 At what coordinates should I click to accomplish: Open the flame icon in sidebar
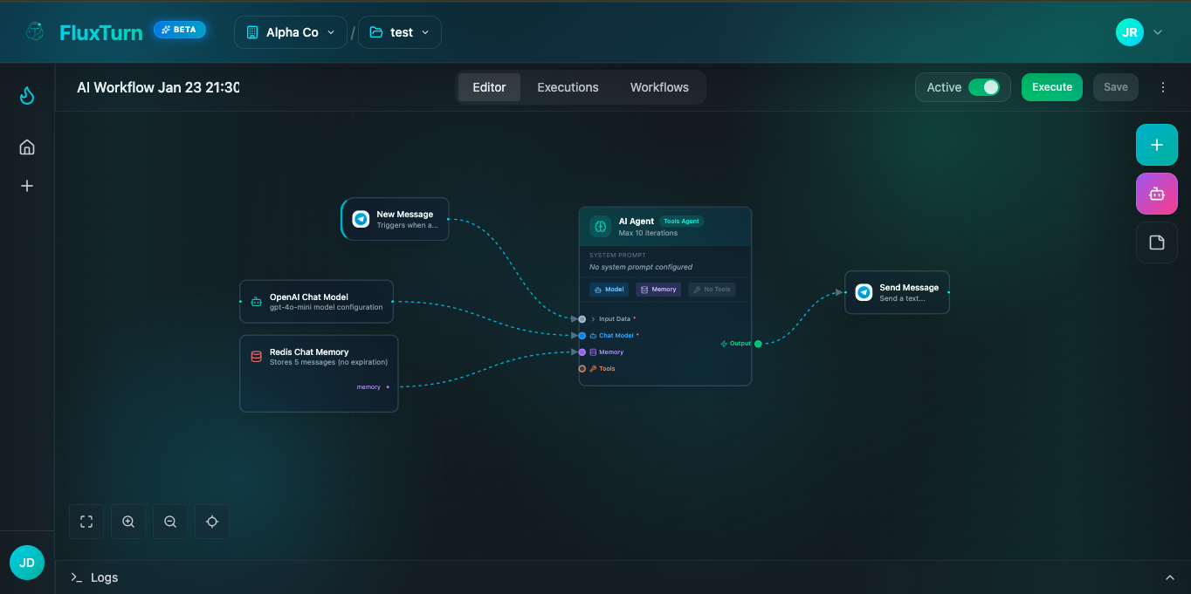pos(27,95)
